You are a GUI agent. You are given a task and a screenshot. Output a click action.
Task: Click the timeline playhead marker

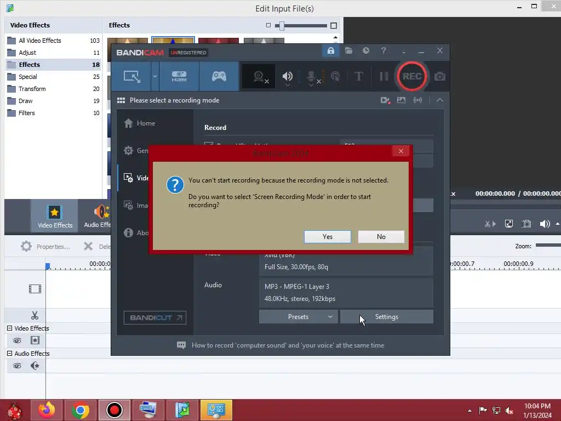pyautogui.click(x=48, y=266)
